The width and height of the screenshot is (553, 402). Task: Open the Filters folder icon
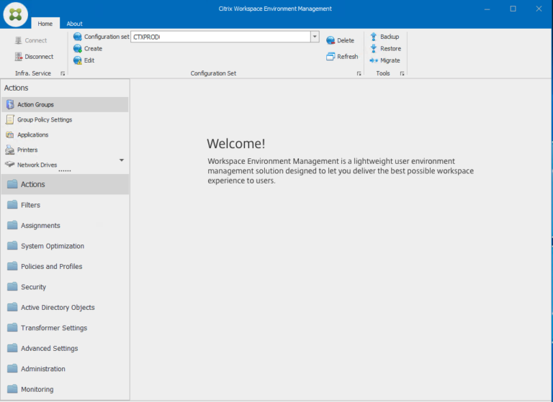point(12,204)
